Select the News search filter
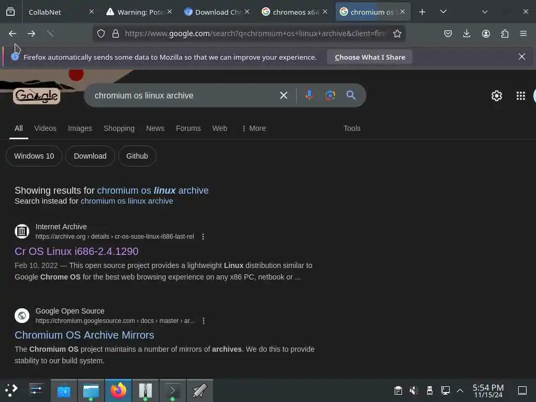This screenshot has width=536, height=402. (x=155, y=128)
